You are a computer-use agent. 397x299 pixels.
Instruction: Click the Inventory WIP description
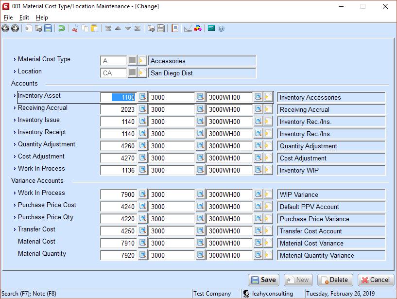331,170
